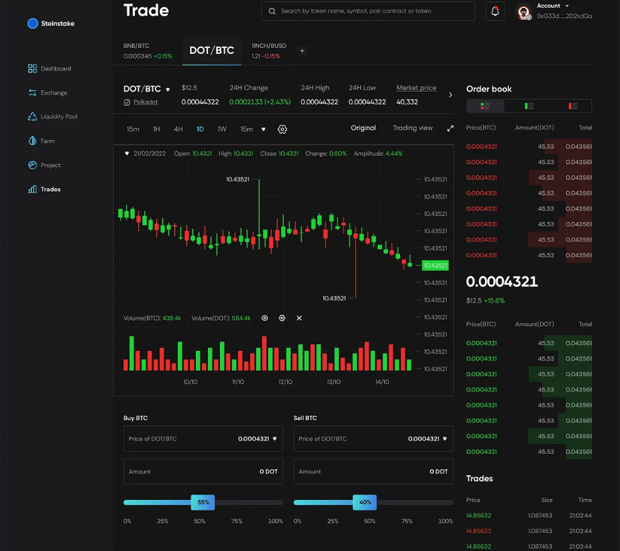This screenshot has height=551, width=620.
Task: Open Buy BTC price dropdown
Action: pyautogui.click(x=275, y=439)
